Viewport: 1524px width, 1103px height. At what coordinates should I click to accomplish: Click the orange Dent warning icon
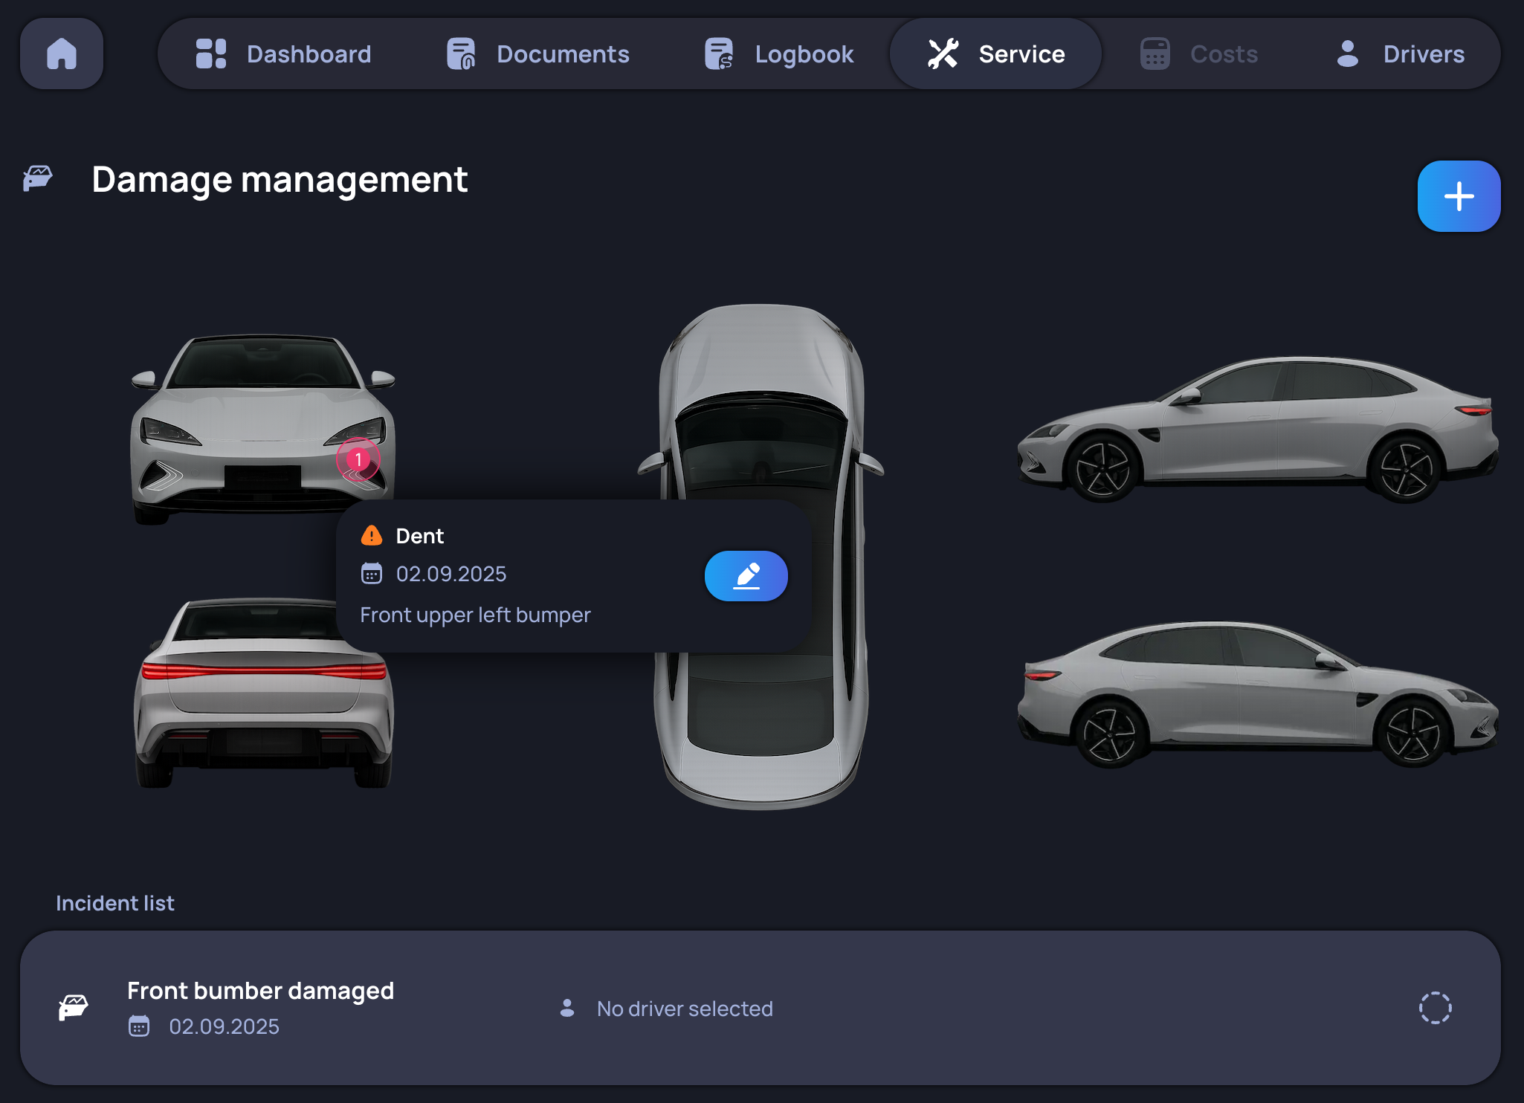pyautogui.click(x=371, y=535)
